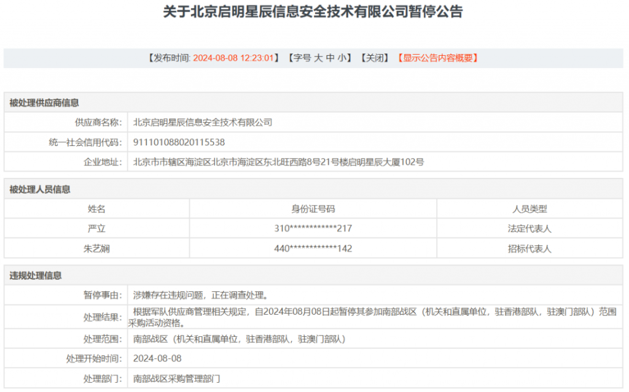Click supplier name 北京启明星辰信息安全技术有限公司 in table

(x=203, y=122)
